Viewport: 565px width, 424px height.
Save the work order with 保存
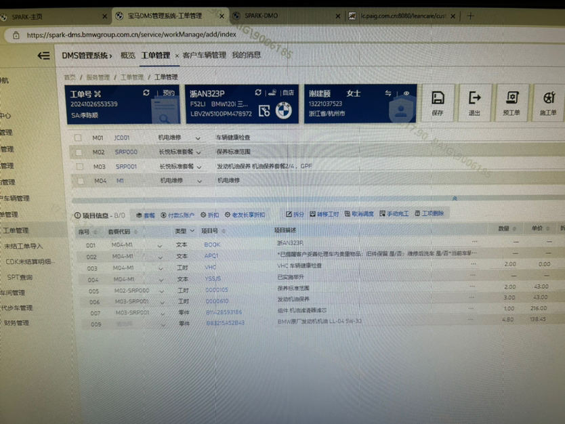(438, 104)
